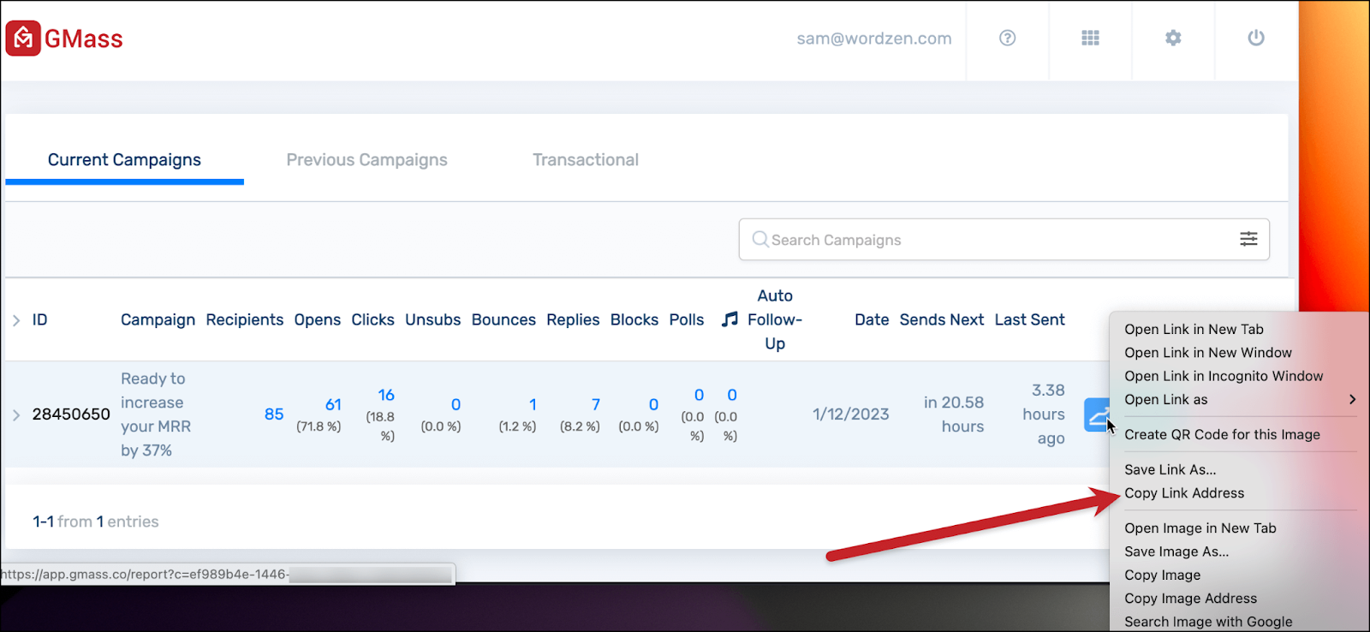Image resolution: width=1370 pixels, height=632 pixels.
Task: Click the GMass logo icon
Action: click(x=23, y=39)
